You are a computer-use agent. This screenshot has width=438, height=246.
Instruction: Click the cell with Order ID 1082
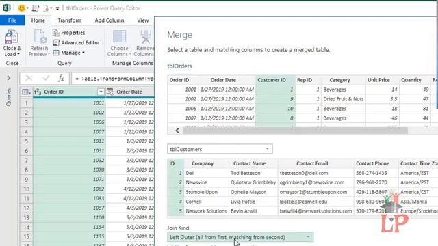tap(69, 189)
